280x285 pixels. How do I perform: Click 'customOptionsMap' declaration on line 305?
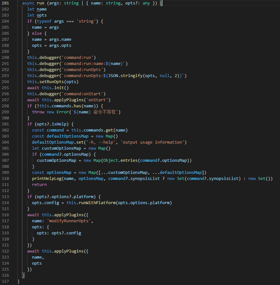click(61, 148)
